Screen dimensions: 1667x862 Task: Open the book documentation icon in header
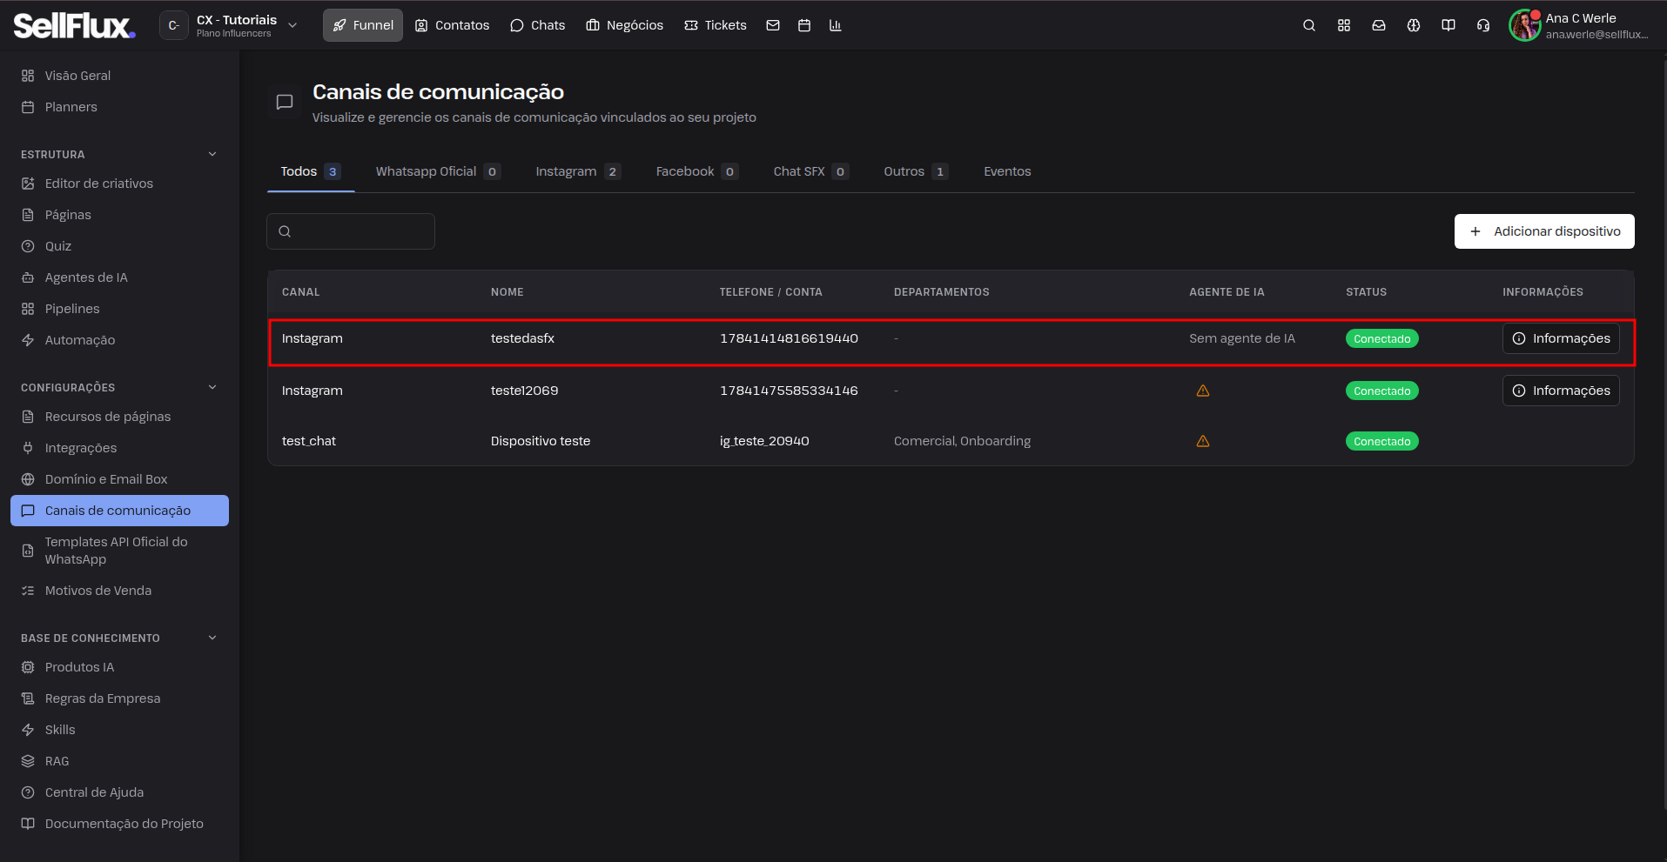point(1449,25)
